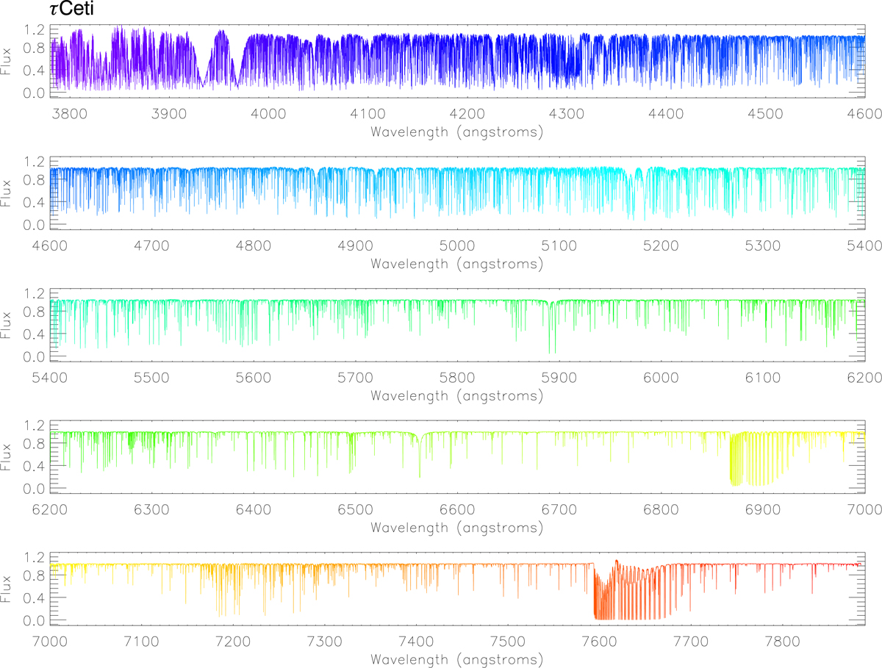Image resolution: width=882 pixels, height=668 pixels.
Task: Click the Wavelength label under the 4600–5400 panel
Action: 456,264
